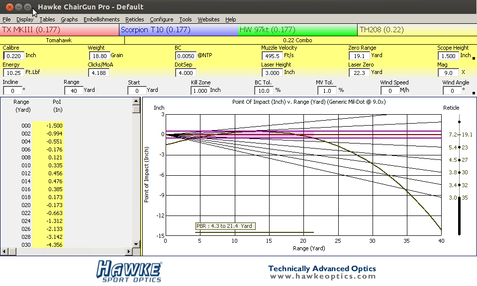The image size is (477, 286).
Task: Click the Incline degrees field
Action: (12, 90)
